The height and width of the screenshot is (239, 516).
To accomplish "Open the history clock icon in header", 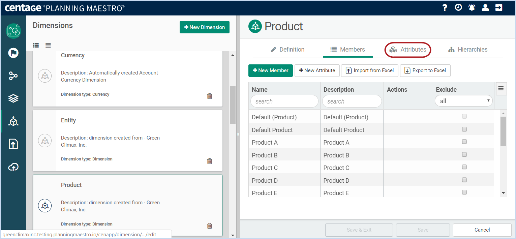I will pos(458,7).
